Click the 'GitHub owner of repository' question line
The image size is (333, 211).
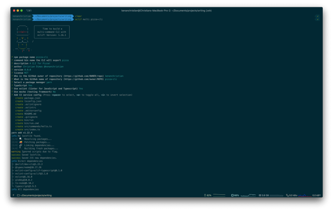67,76
